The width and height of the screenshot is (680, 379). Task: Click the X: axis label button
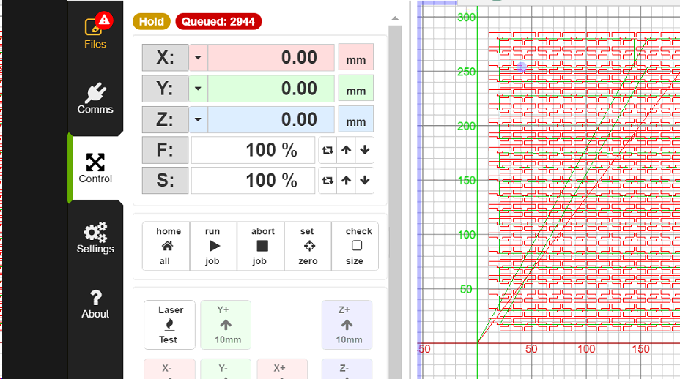[x=165, y=57]
